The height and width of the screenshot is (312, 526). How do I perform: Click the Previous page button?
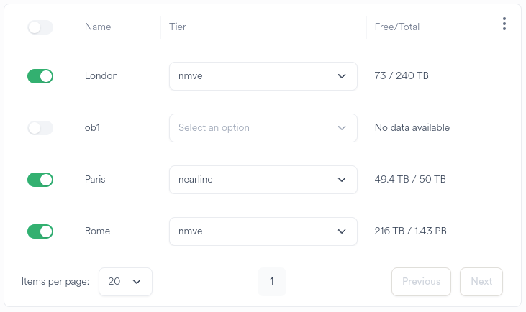coord(421,282)
